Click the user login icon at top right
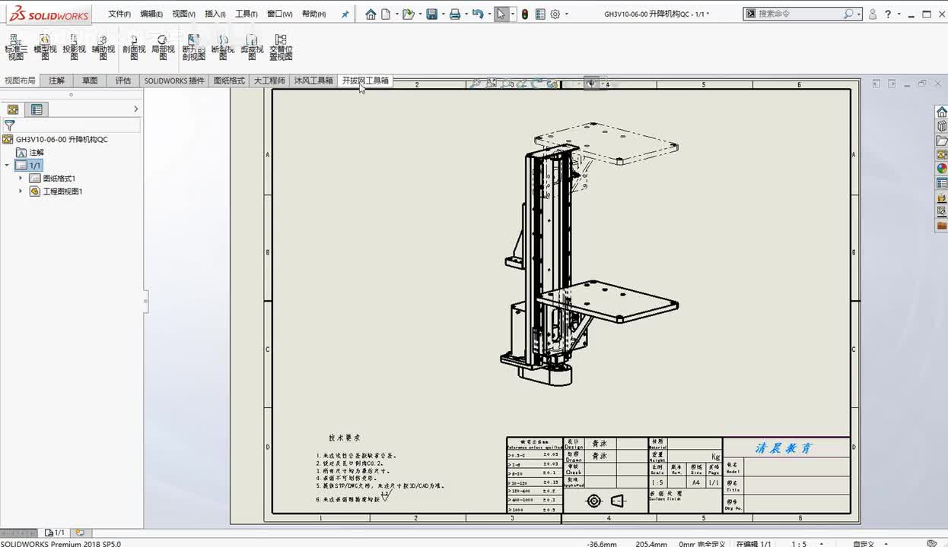Screen dimensions: 948x547 click(x=873, y=14)
